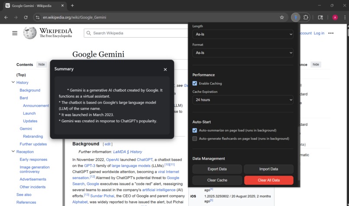Viewport: 349px width, 206px height.
Task: Open Chrome profile avatar
Action: pyautogui.click(x=335, y=17)
